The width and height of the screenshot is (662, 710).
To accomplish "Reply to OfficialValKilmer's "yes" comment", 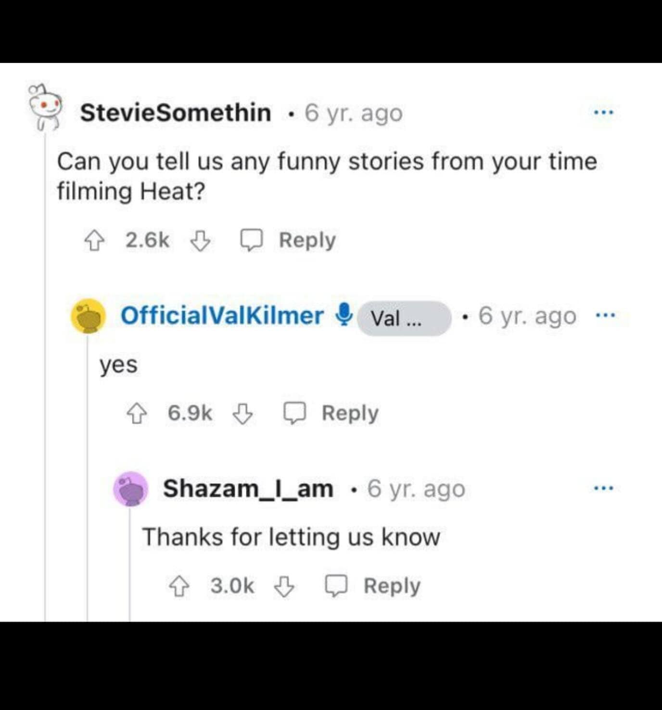I will click(x=331, y=414).
